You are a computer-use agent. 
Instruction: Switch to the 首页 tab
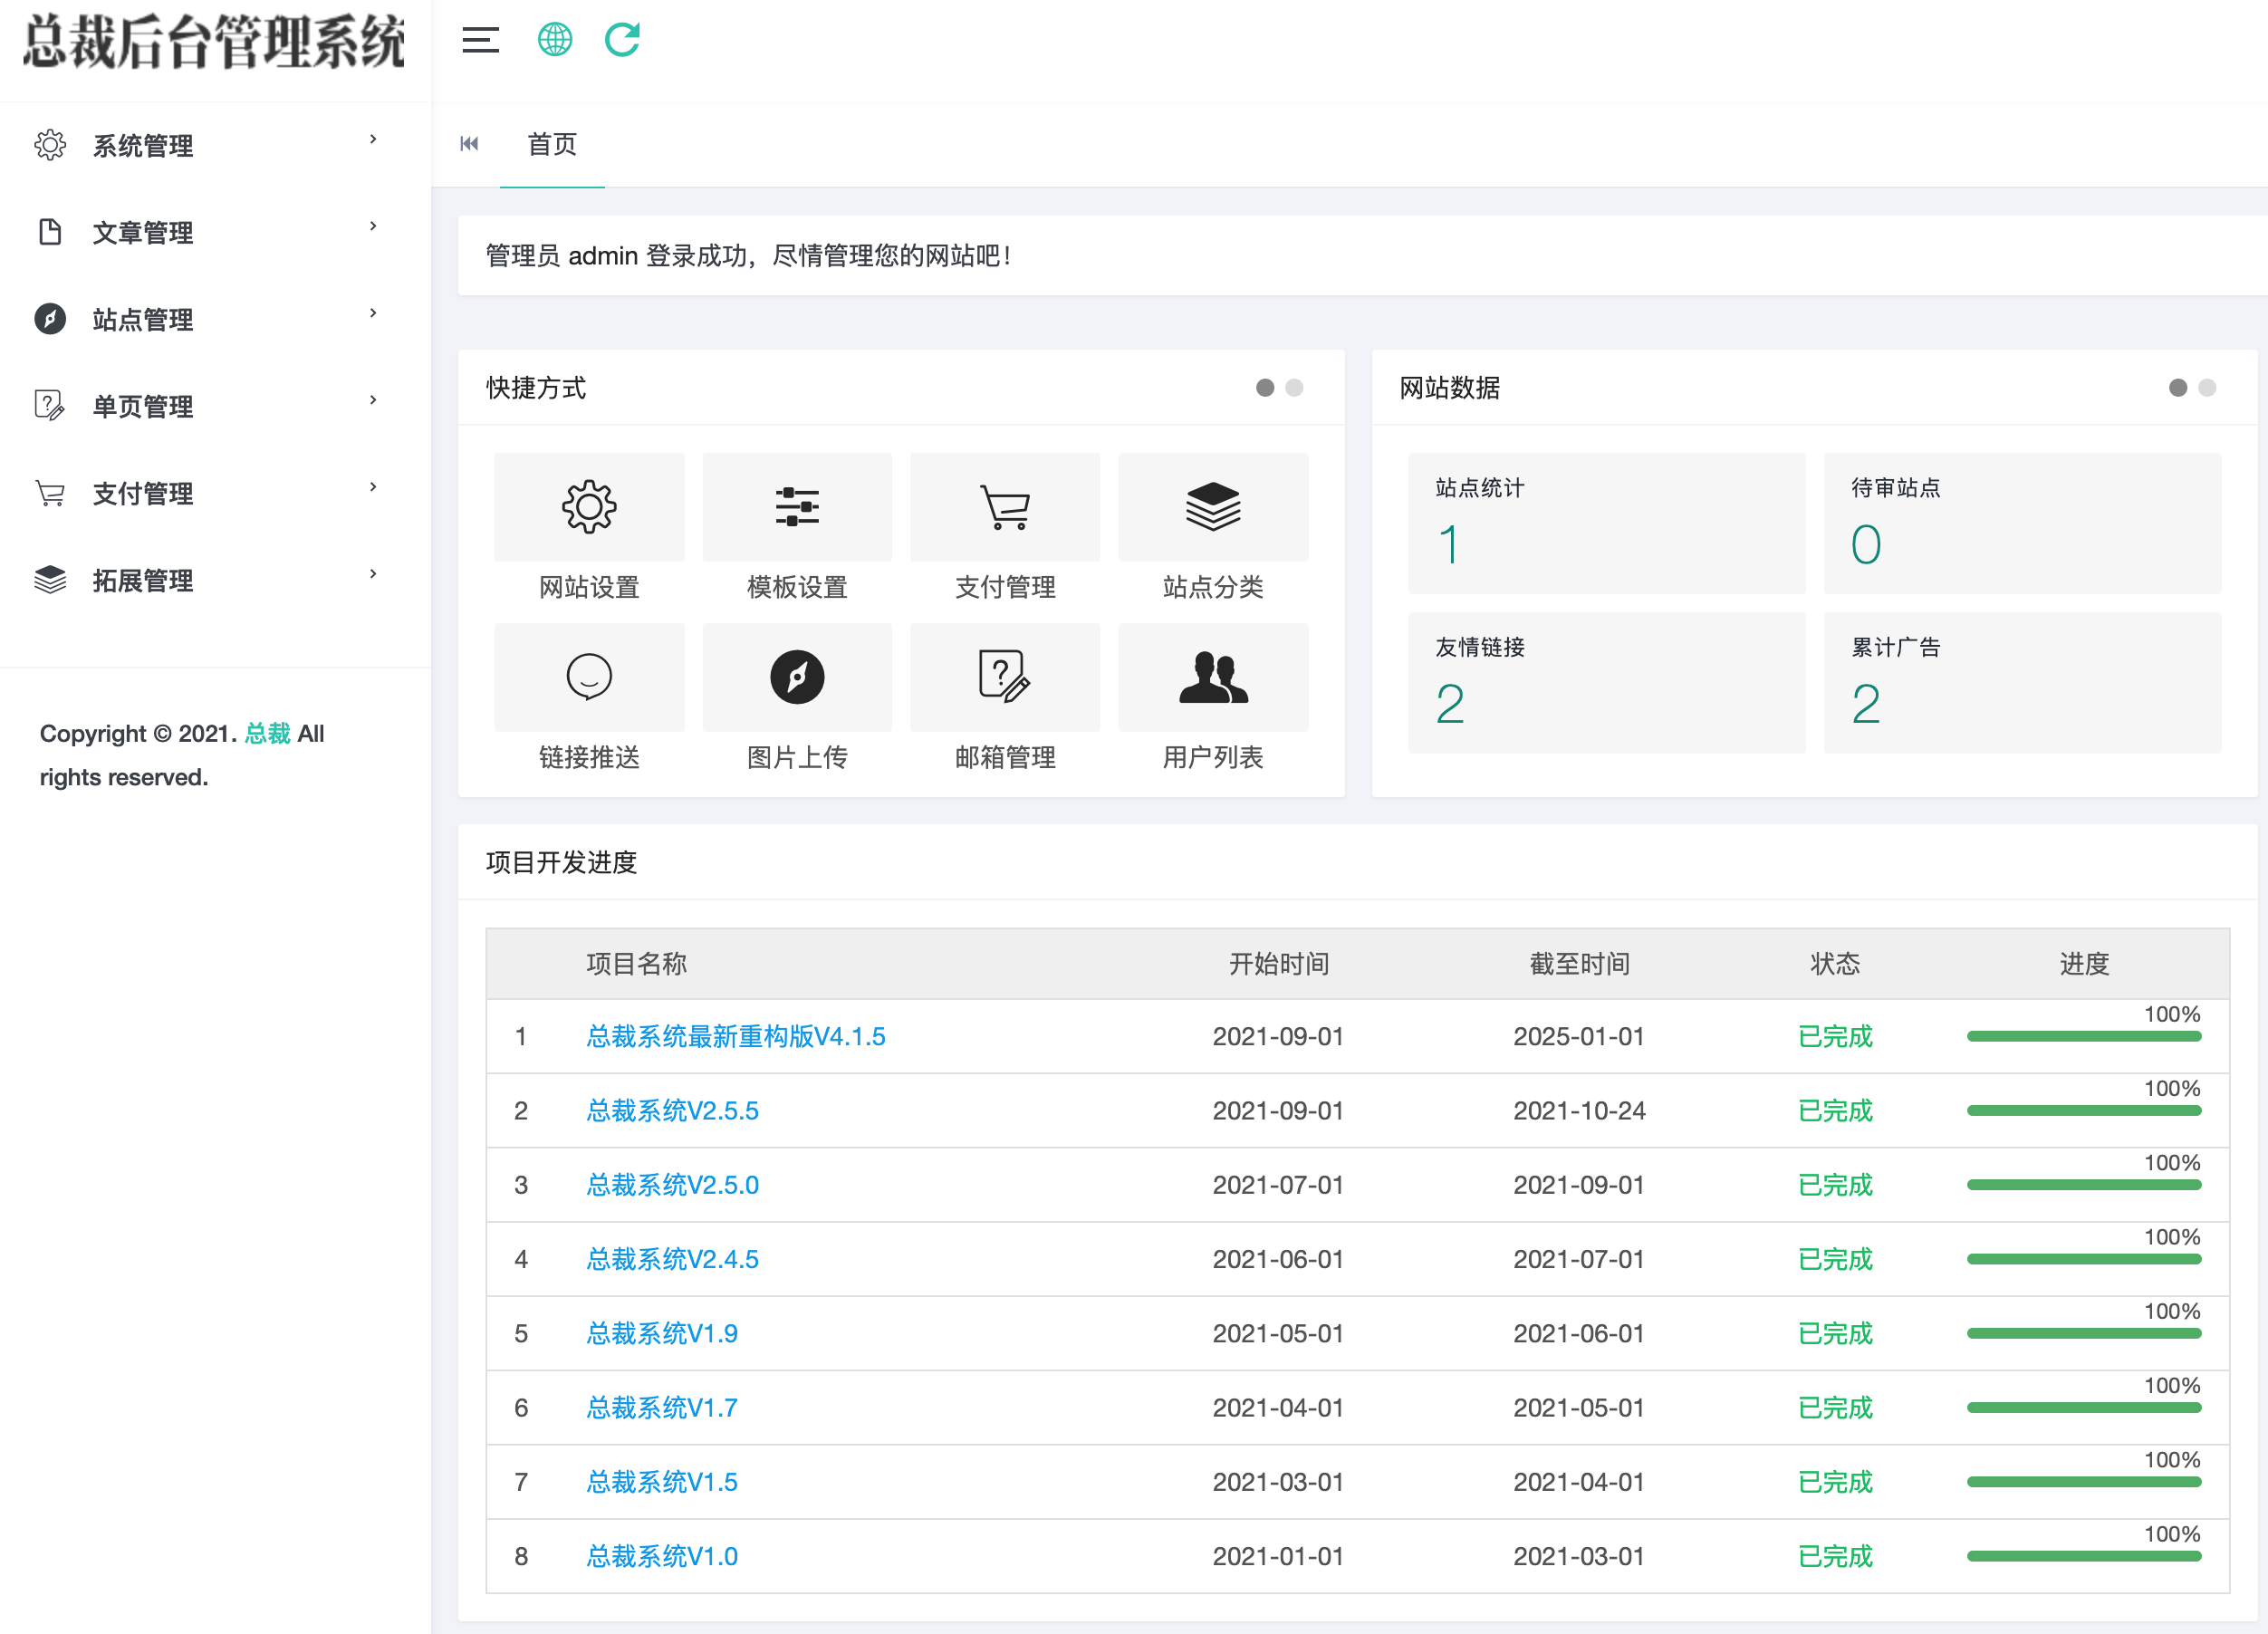[x=552, y=144]
